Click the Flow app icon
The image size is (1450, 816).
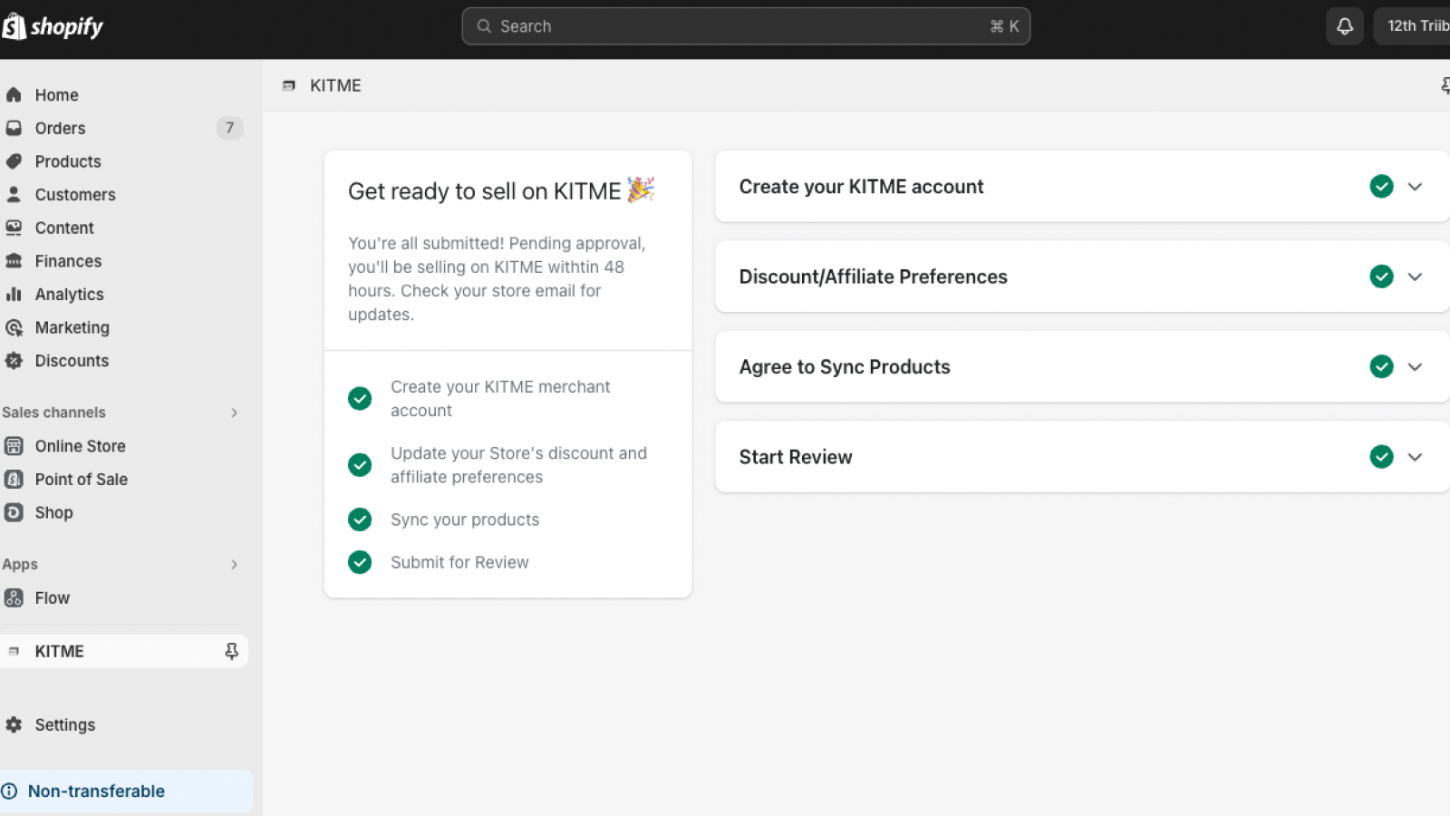coord(14,597)
